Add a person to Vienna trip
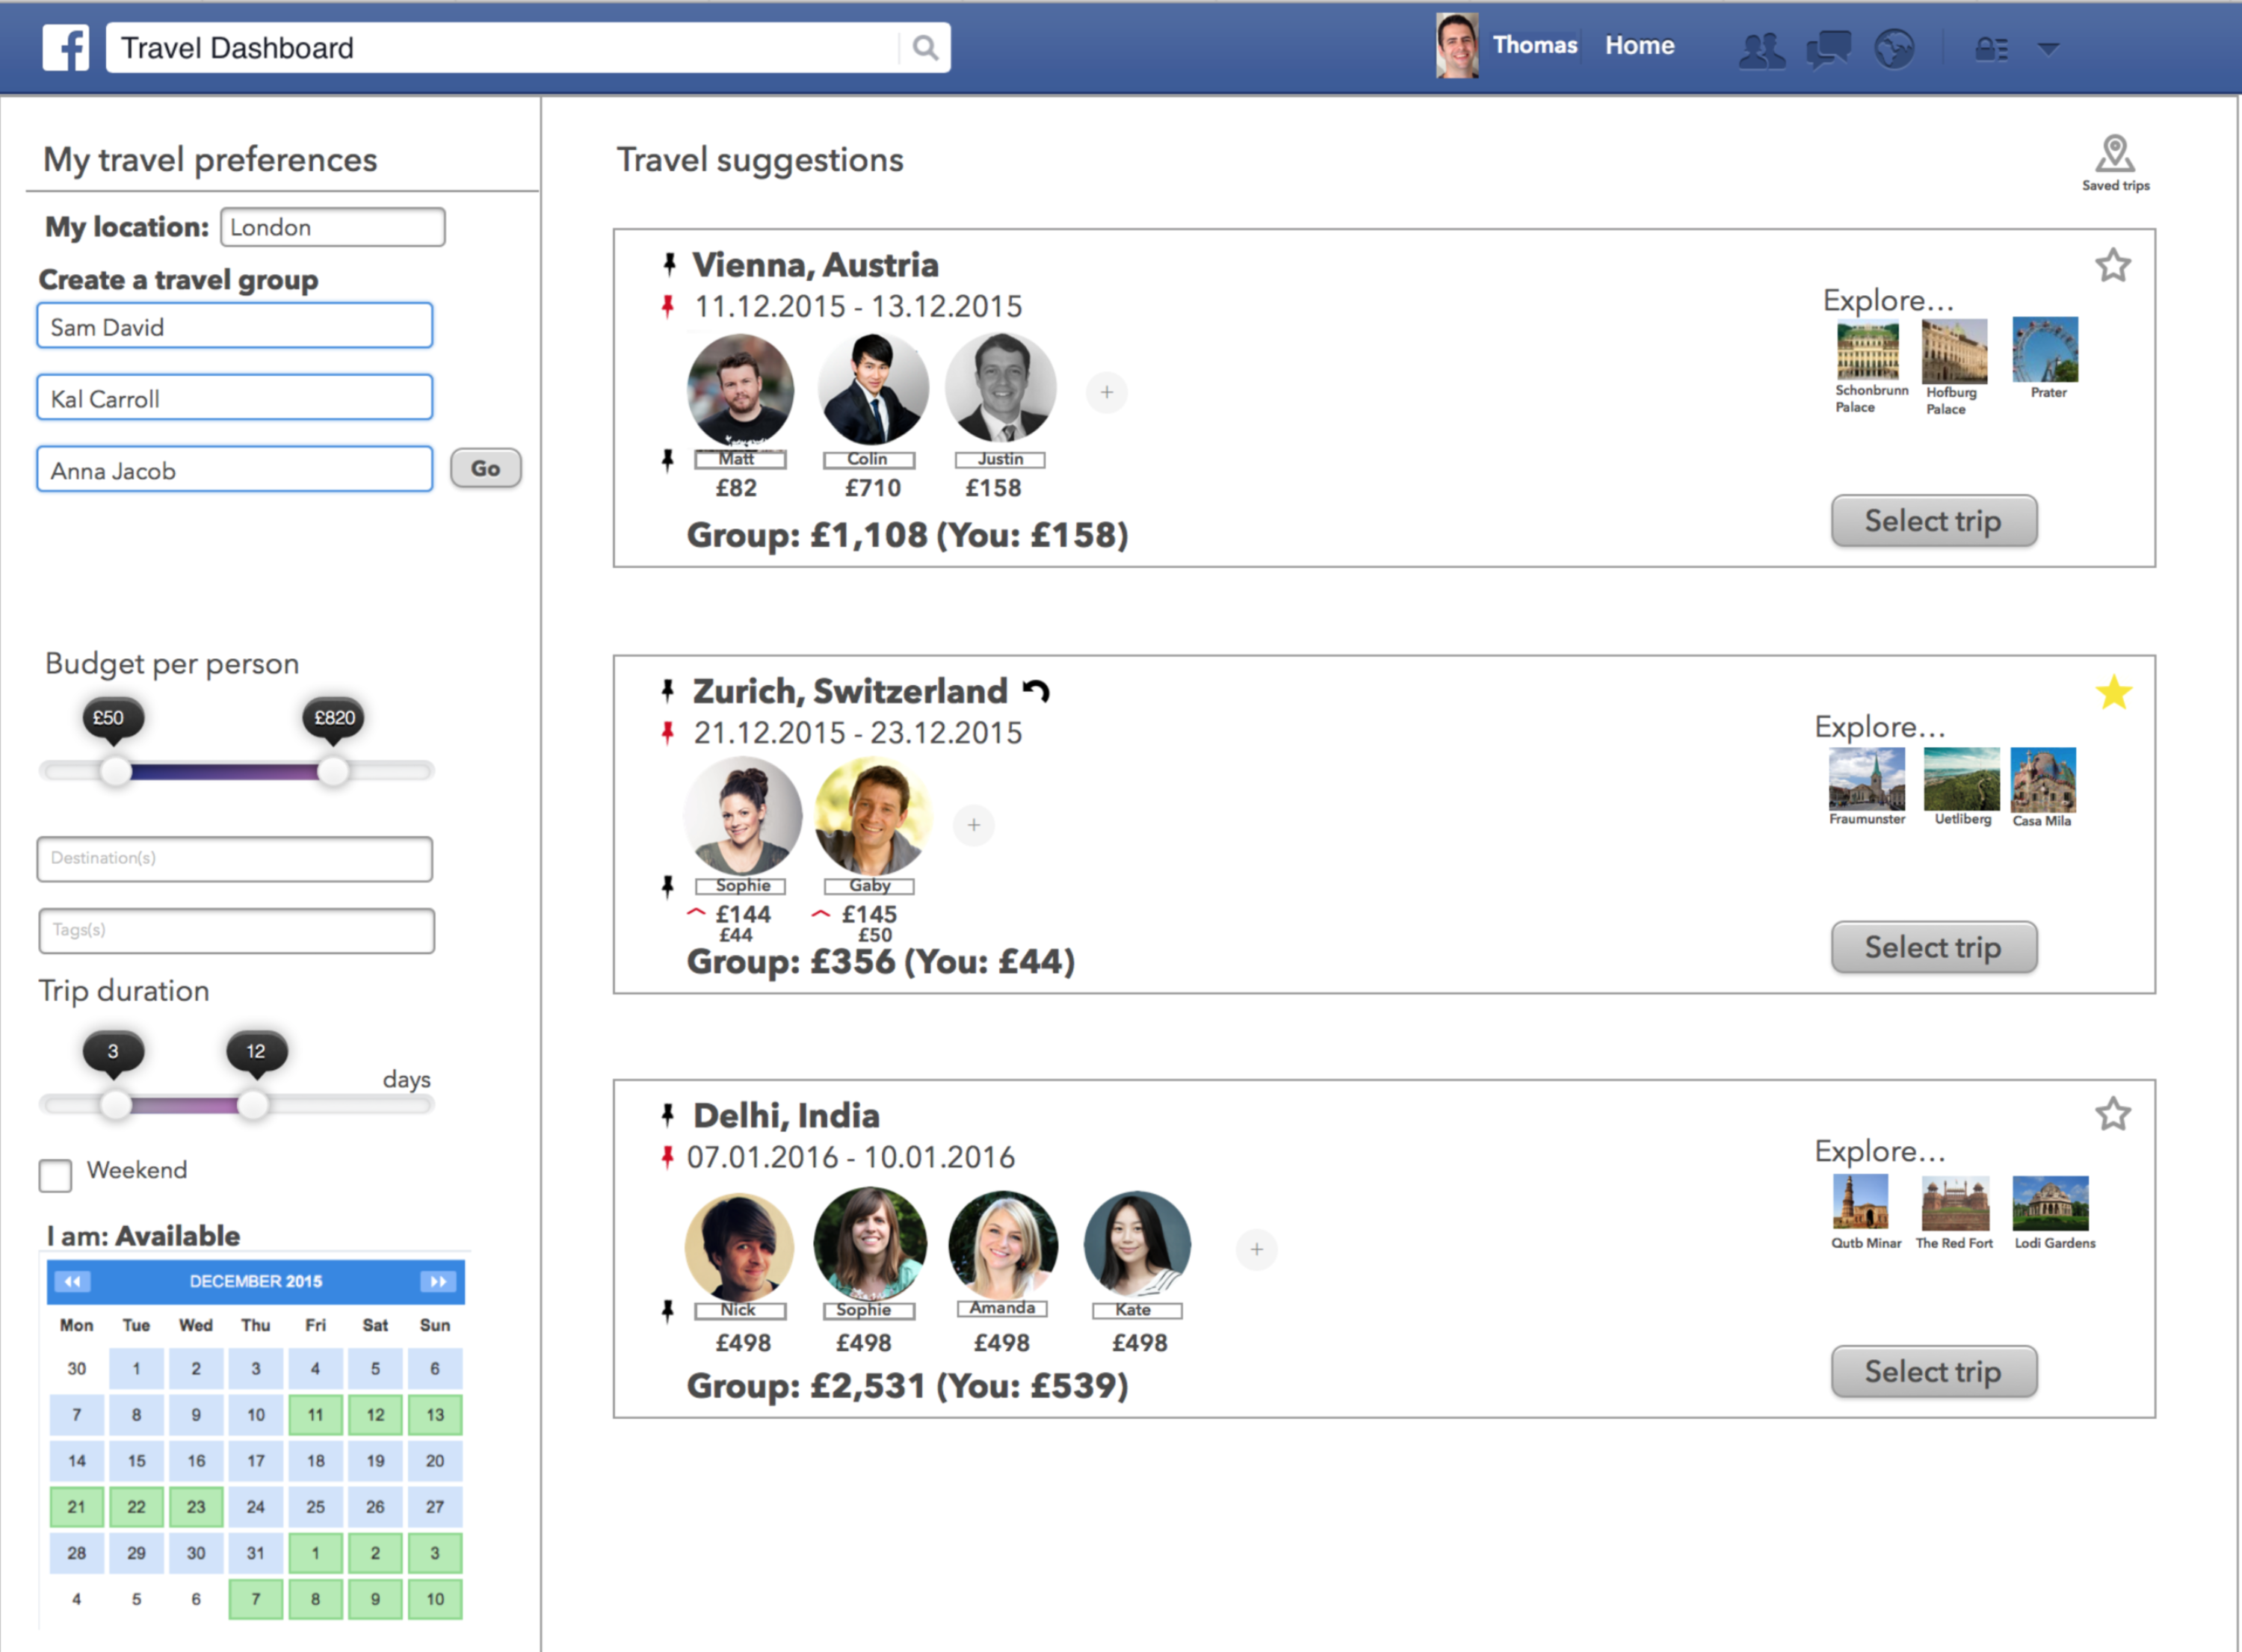The image size is (2242, 1652). (x=1107, y=392)
